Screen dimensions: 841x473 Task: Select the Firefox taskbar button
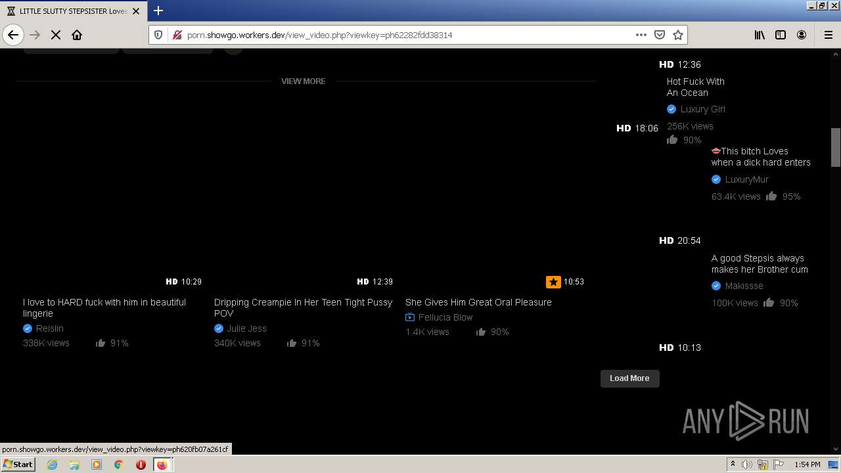[162, 464]
